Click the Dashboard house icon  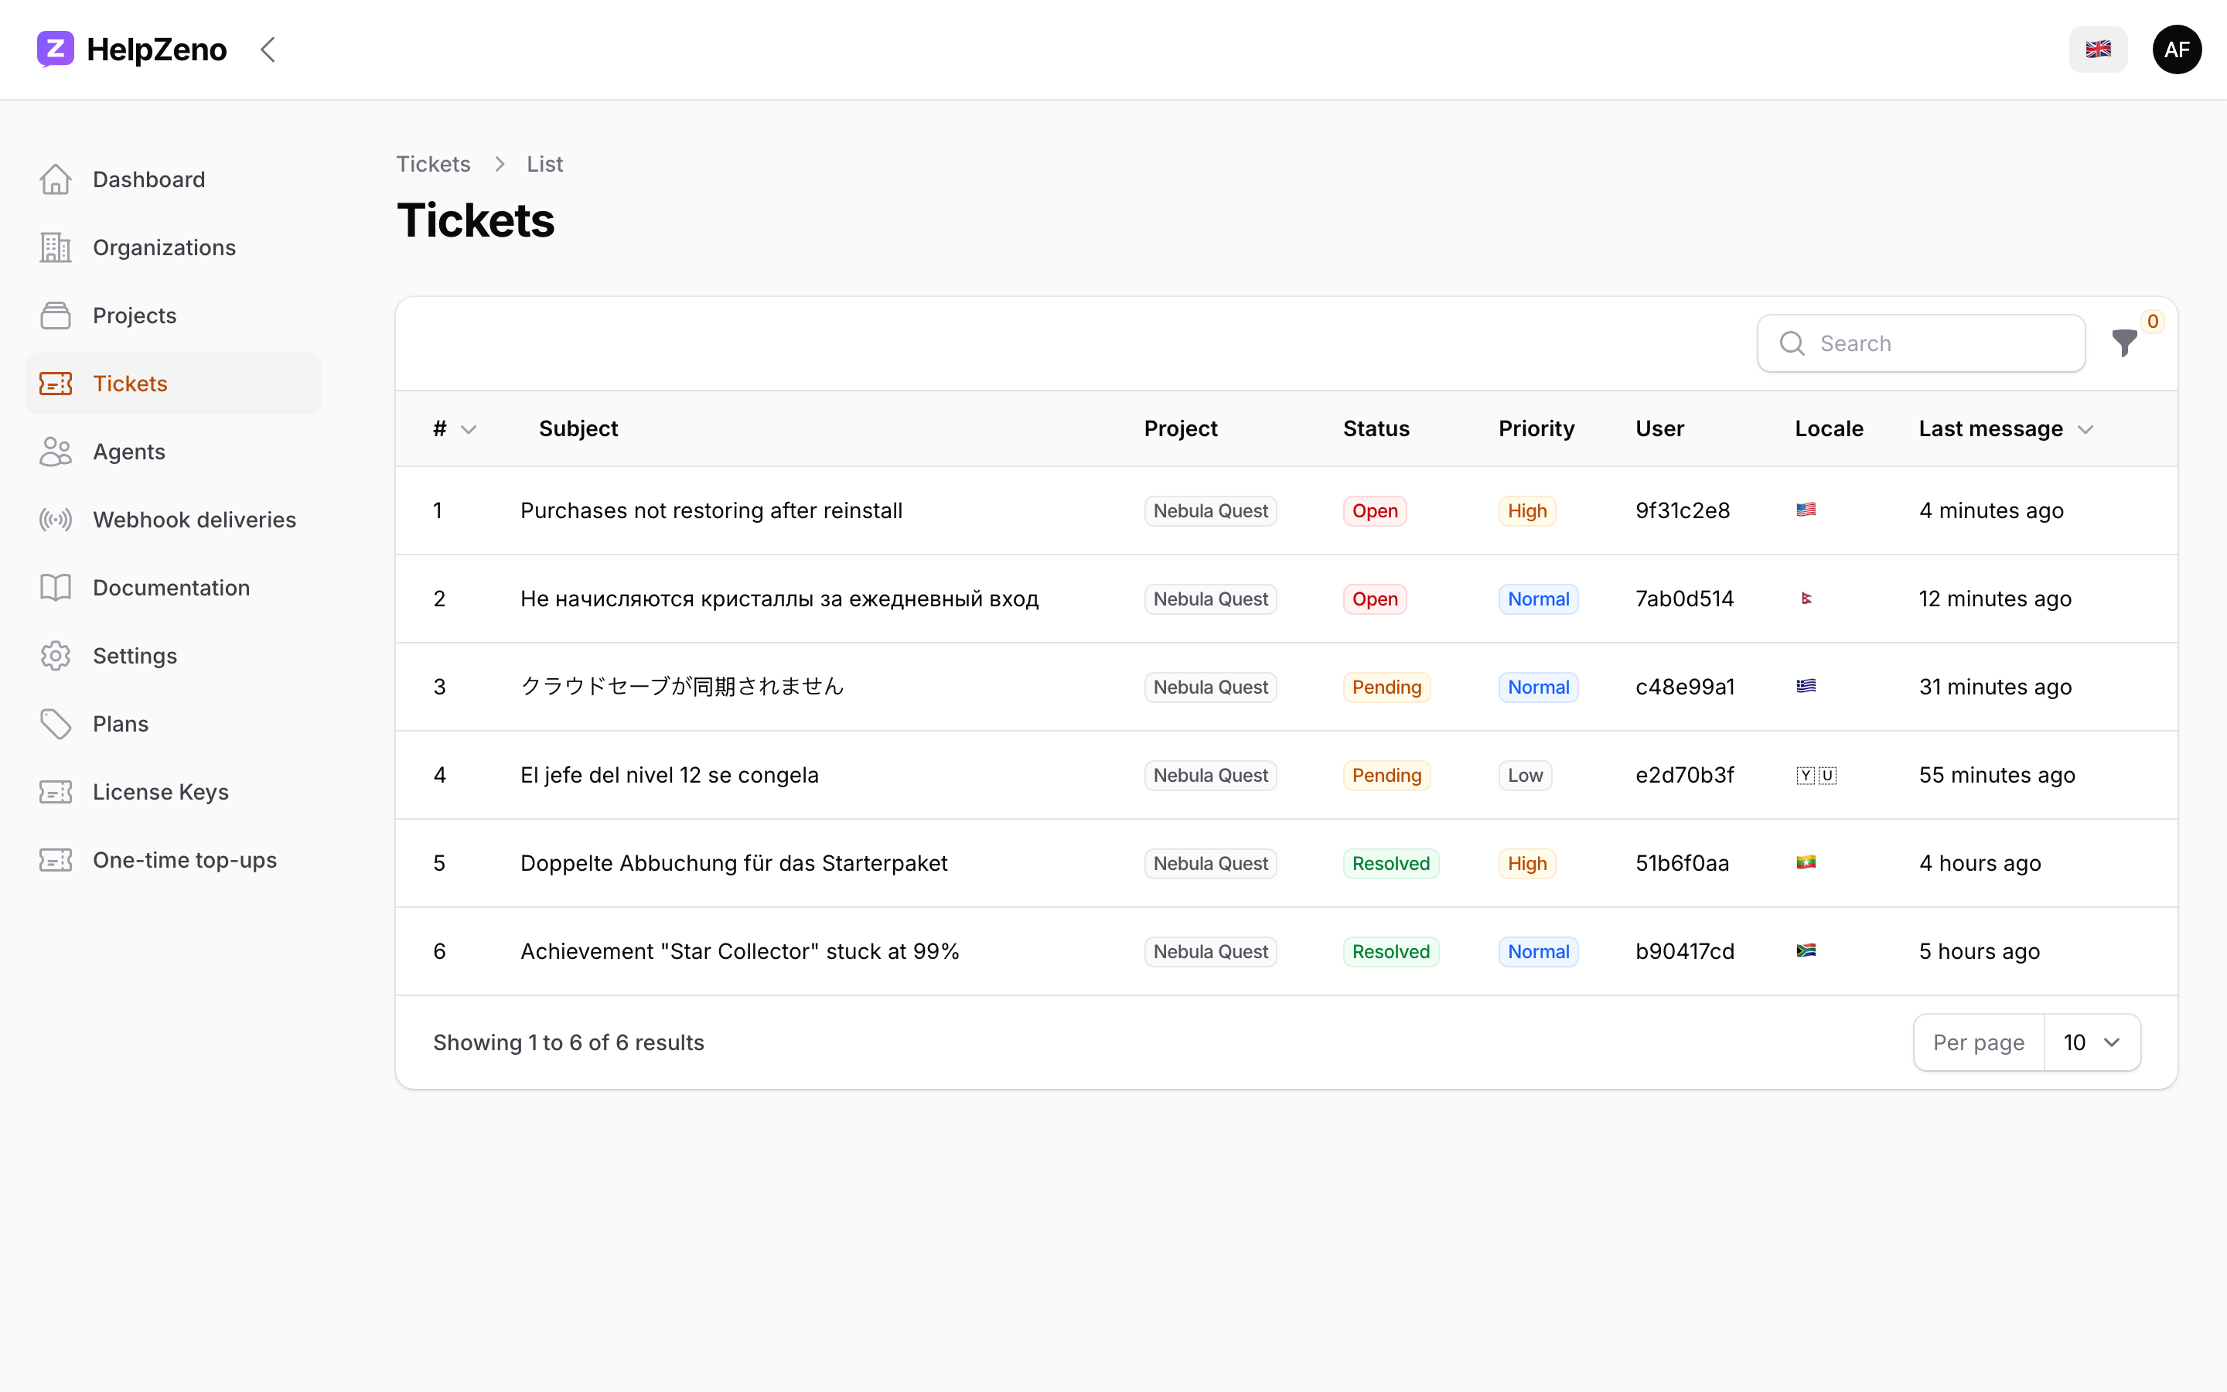click(55, 179)
